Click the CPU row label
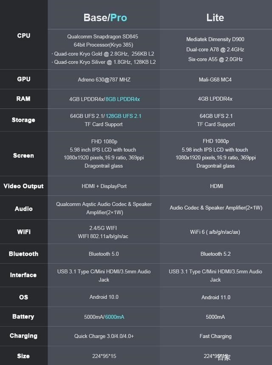This screenshot has width=272, height=365. [x=24, y=36]
